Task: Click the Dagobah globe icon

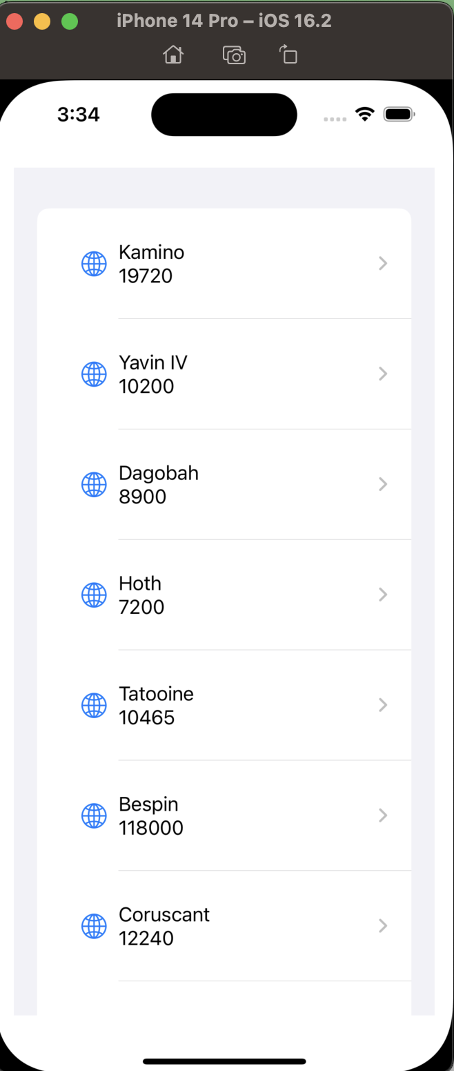Action: click(x=95, y=484)
